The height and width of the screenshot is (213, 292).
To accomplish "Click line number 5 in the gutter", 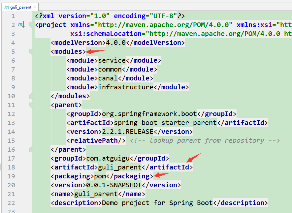I will pyautogui.click(x=13, y=51).
